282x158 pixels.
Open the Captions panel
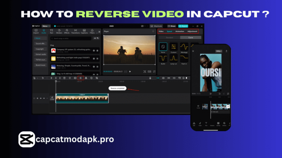[84, 31]
